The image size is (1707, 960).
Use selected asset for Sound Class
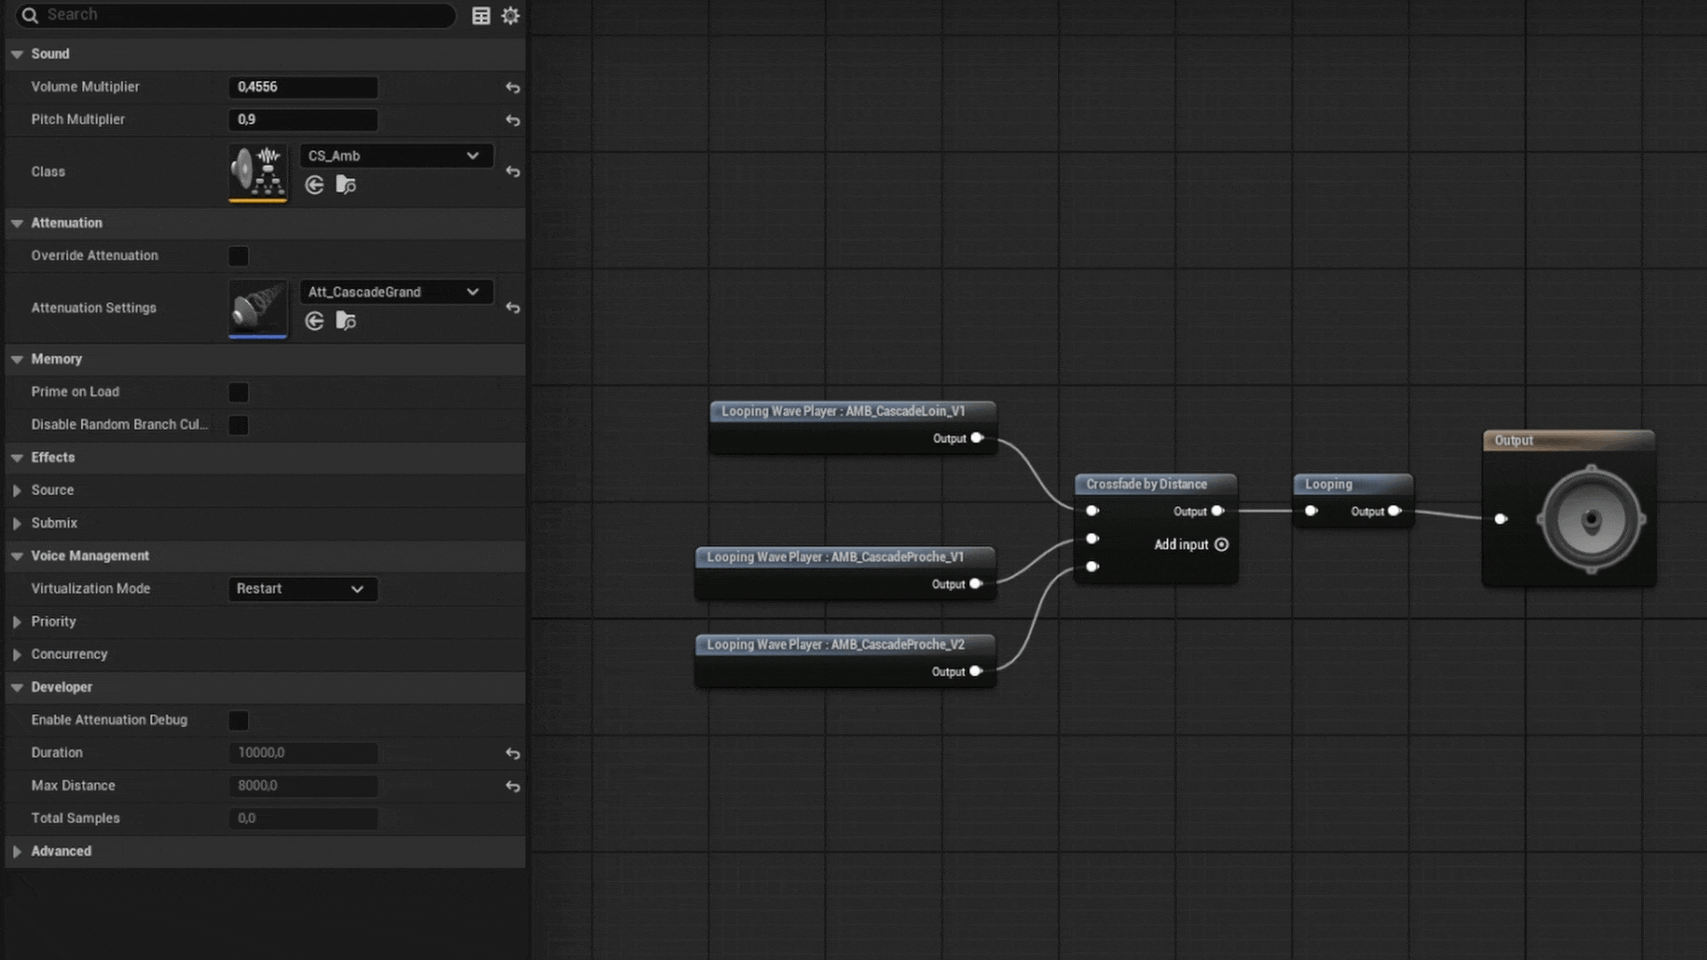point(315,185)
